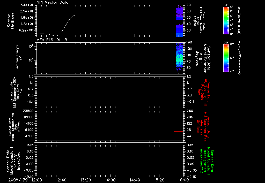Click the 'NF' colorbar heading
Viewport: 265px width, 183px height.
[226, 5]
